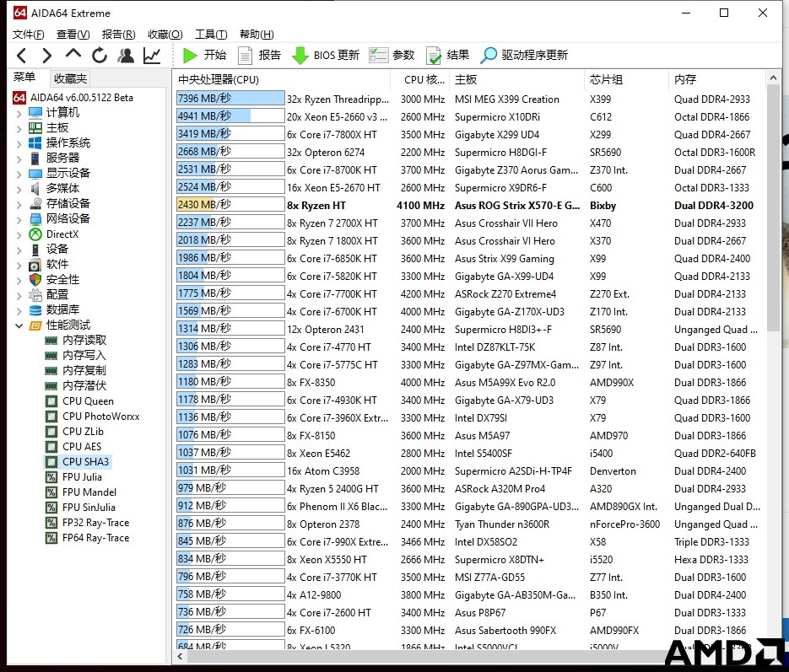This screenshot has height=672, width=789.
Task: Expand the 存储设备 tree node
Action: point(19,205)
